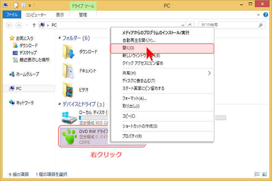Image resolution: width=272 pixels, height=181 pixels.
Task: Select the Local Disk drive icon
Action: [69, 117]
